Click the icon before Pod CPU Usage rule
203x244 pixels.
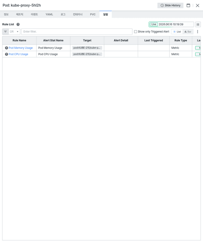click(x=6, y=54)
